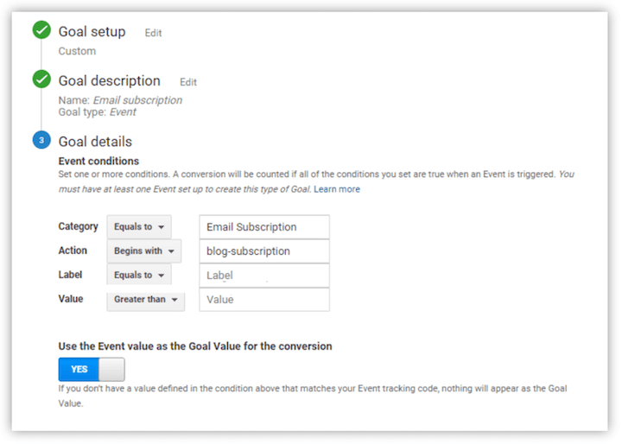Open the Value 'Greater than' dropdown
The image size is (622, 444).
[x=146, y=300]
